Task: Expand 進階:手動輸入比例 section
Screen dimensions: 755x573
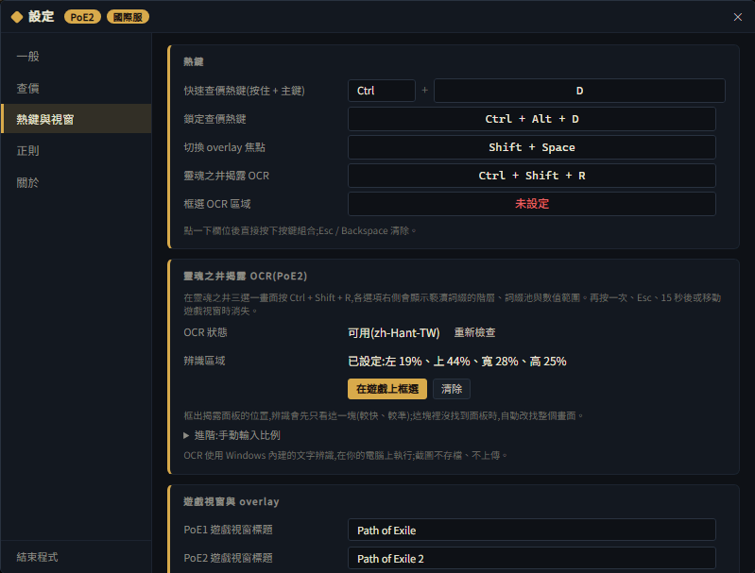Action: tap(232, 435)
